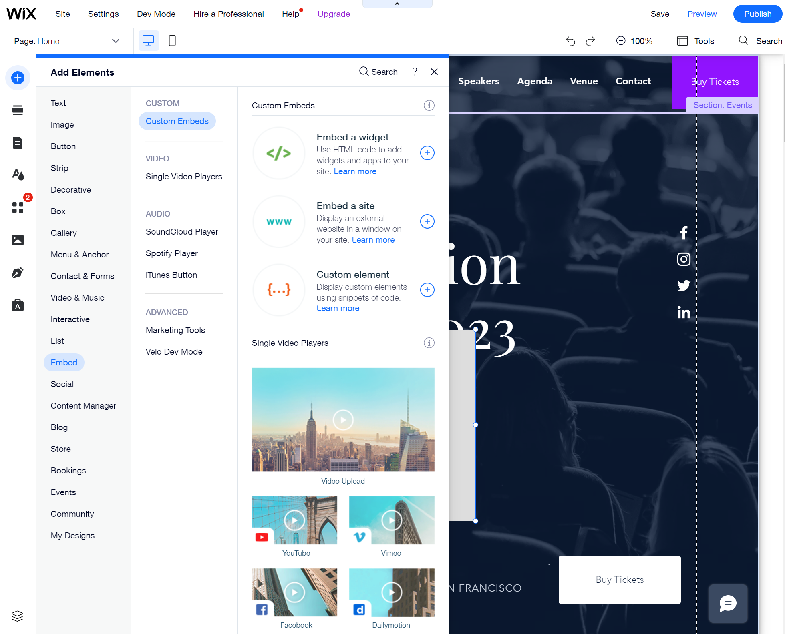Viewport: 785px width, 634px height.
Task: Open the Layers icon at bottom-left
Action: (17, 616)
